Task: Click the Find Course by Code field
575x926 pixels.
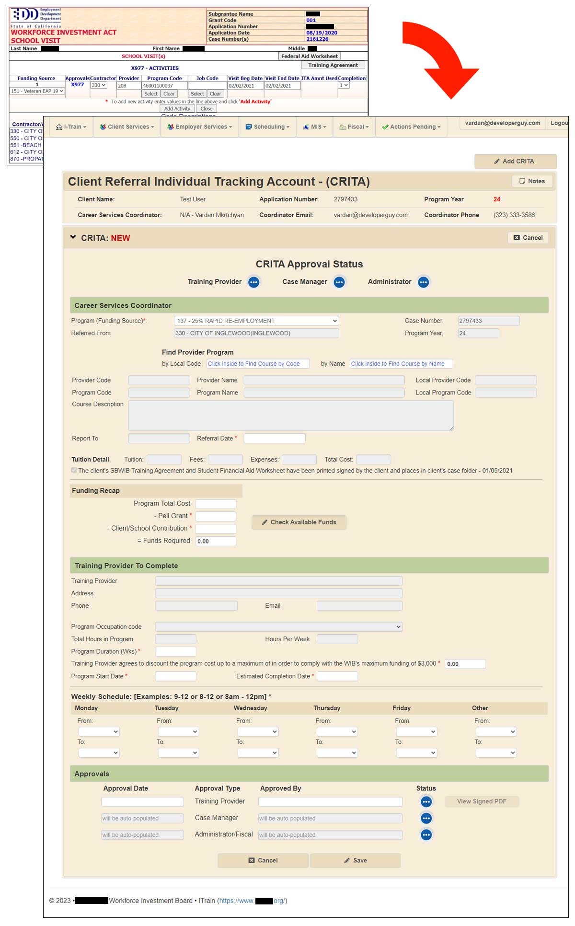Action: tap(258, 364)
